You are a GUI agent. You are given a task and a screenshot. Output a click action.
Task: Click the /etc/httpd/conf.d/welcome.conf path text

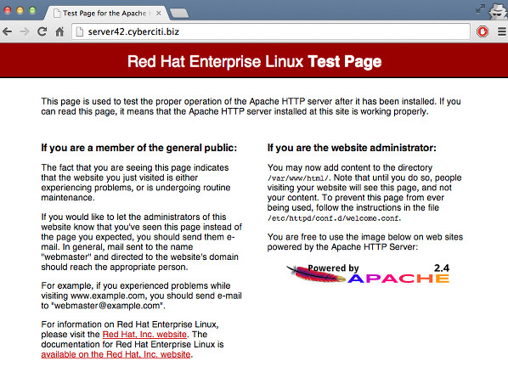tap(334, 218)
